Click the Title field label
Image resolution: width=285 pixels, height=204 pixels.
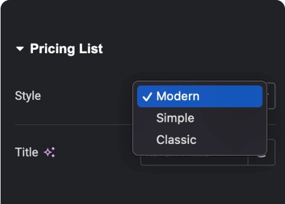[x=27, y=152]
